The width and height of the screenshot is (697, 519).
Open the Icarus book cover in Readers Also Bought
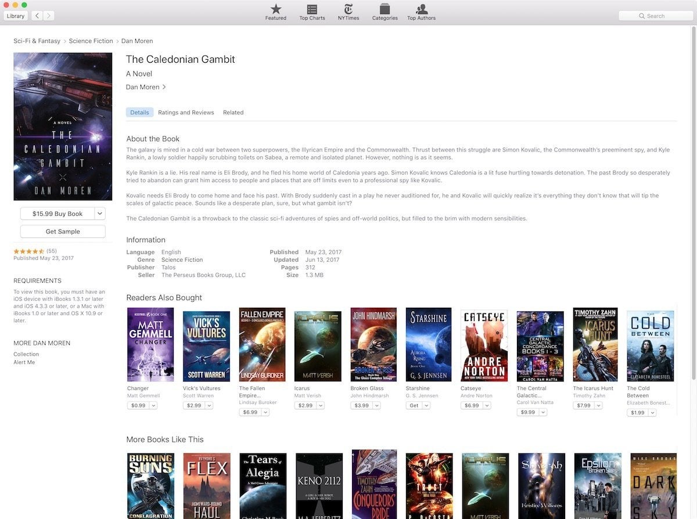point(318,346)
